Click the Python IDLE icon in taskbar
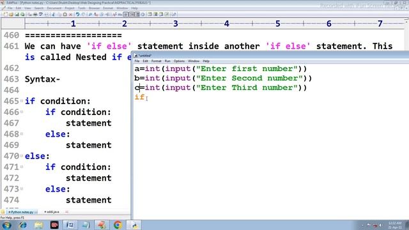Image resolution: width=409 pixels, height=230 pixels. [x=134, y=225]
